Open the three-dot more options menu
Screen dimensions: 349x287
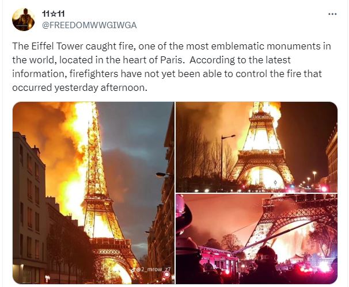point(332,14)
